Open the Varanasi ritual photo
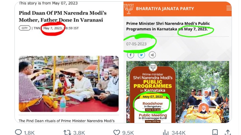 click(x=69, y=84)
